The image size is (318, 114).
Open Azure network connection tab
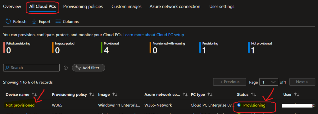point(175,6)
